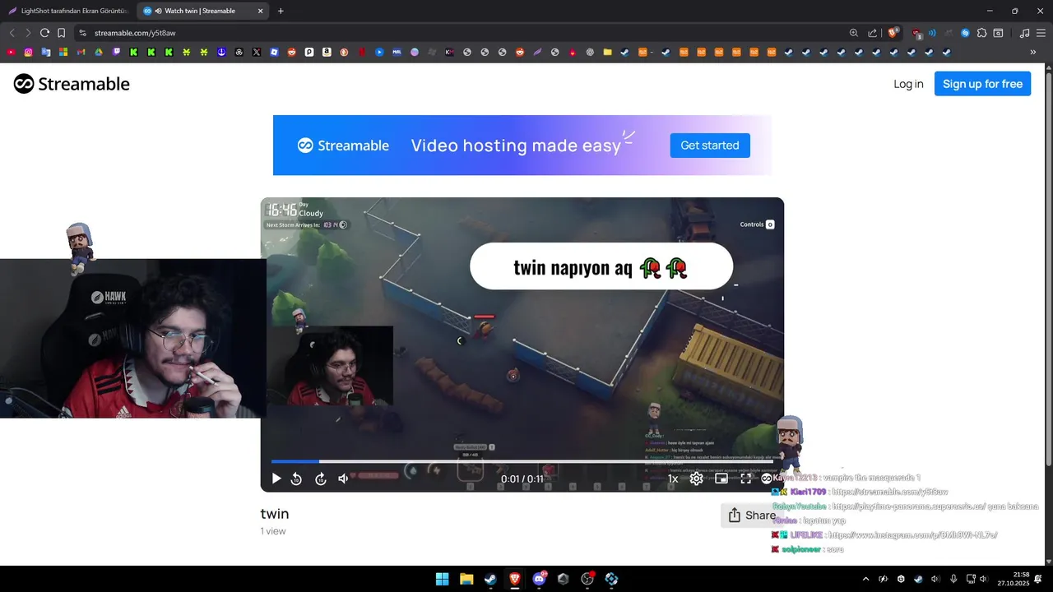Open the Instagram bookmark
The height and width of the screenshot is (592, 1053).
click(x=28, y=52)
